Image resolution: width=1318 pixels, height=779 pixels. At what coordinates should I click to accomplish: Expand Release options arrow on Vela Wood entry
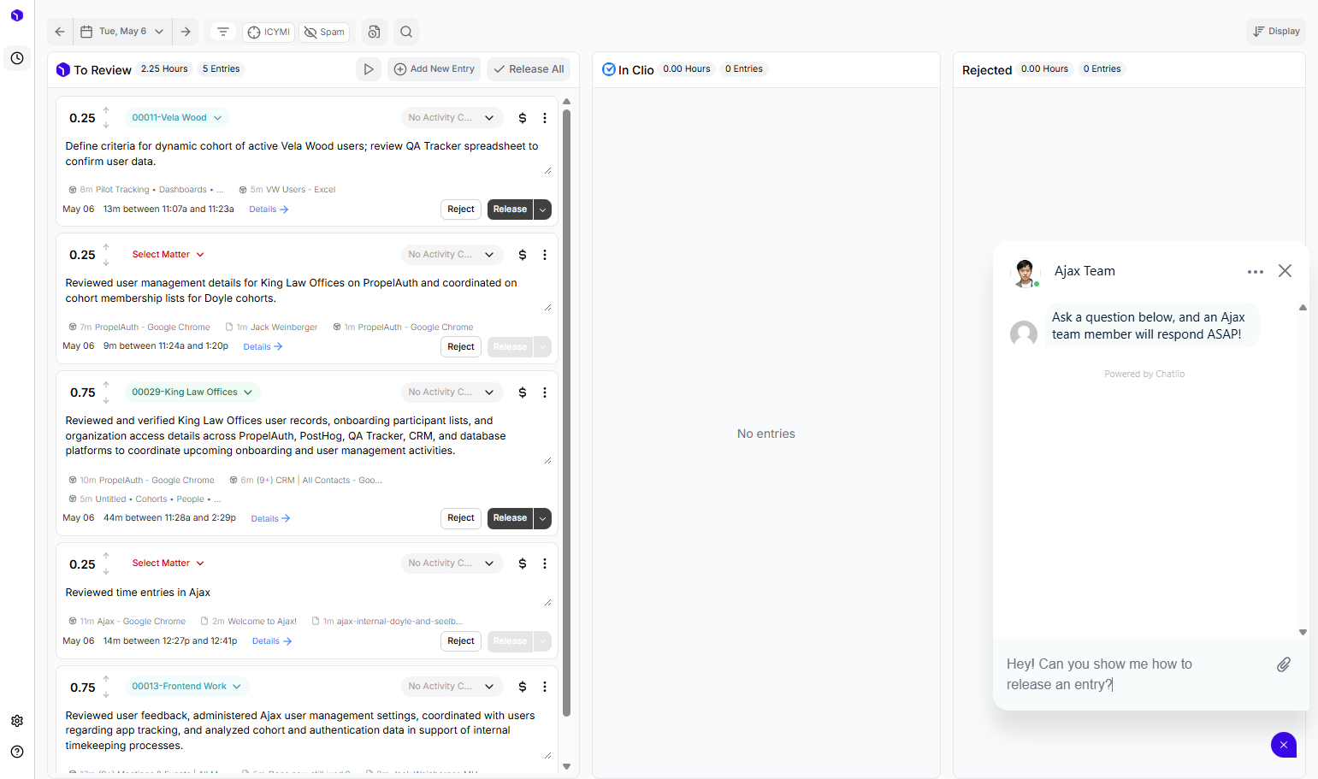(x=542, y=210)
